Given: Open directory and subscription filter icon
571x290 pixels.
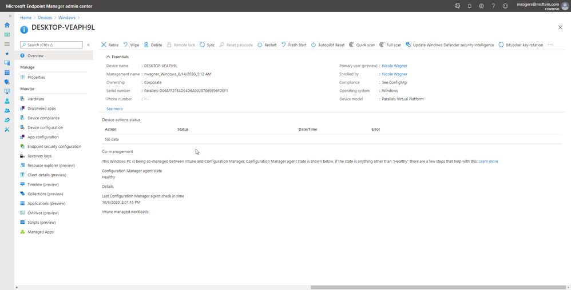Looking at the screenshot, I should (x=458, y=6).
